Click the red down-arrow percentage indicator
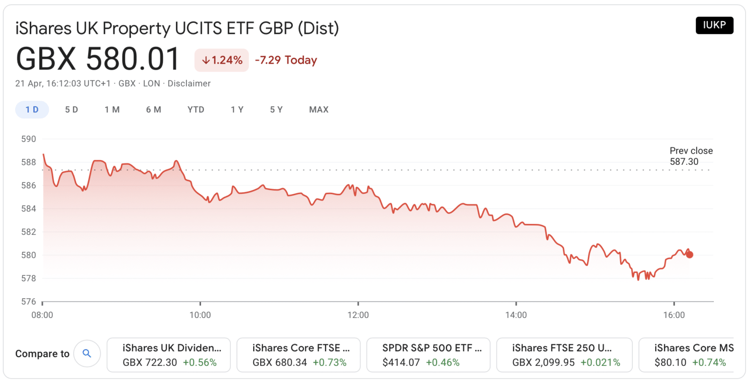The height and width of the screenshot is (384, 751). (x=221, y=60)
